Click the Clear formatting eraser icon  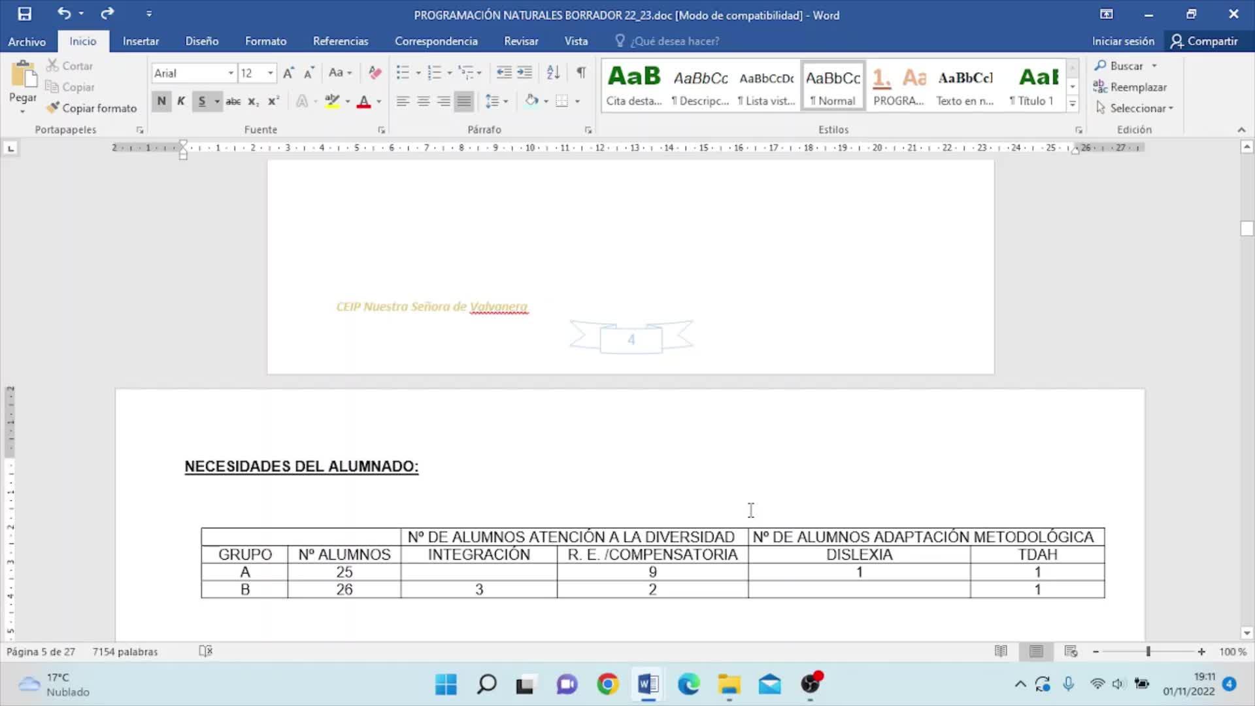tap(375, 73)
